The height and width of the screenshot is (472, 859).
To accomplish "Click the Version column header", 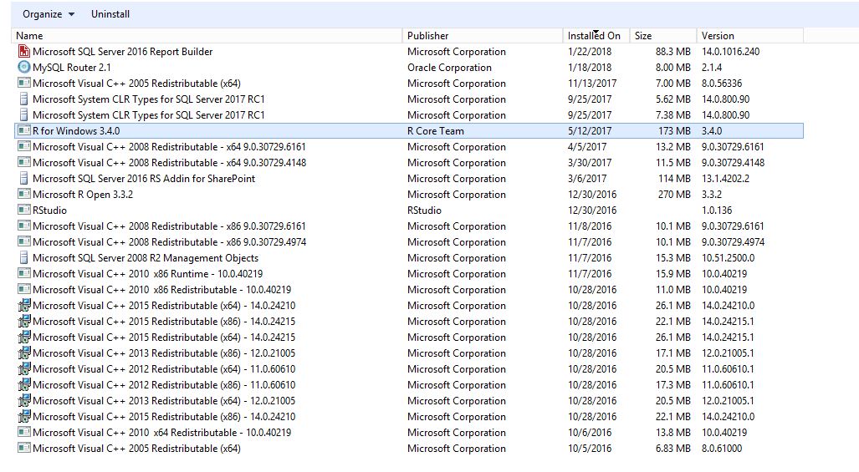I will 750,36.
